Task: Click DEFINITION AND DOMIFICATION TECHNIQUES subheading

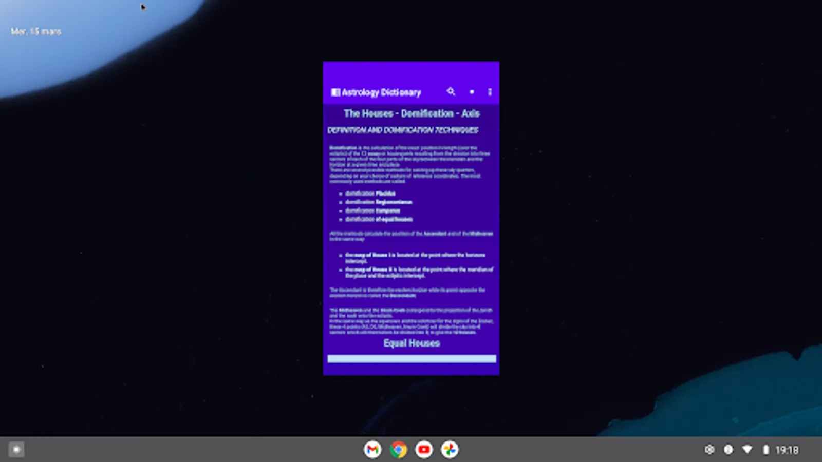Action: [x=403, y=130]
